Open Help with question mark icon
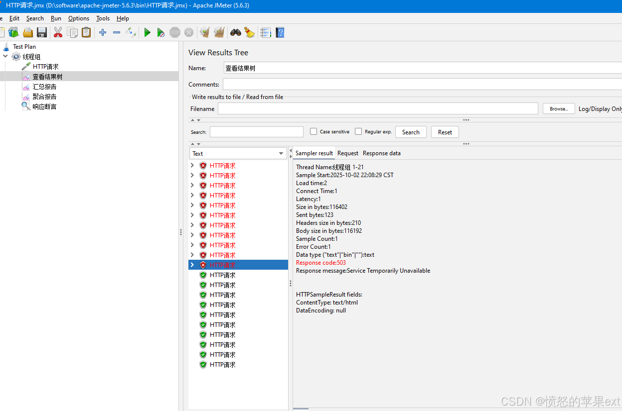622x411 pixels. (280, 33)
